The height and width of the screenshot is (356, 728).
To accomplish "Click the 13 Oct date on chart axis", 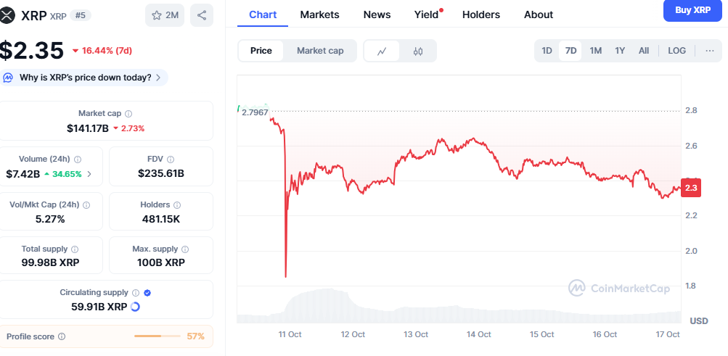I will pyautogui.click(x=416, y=334).
